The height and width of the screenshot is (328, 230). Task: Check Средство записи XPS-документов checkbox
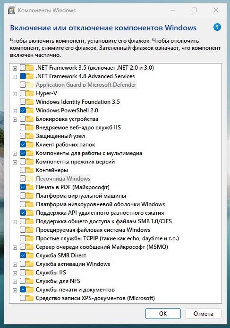click(x=23, y=298)
